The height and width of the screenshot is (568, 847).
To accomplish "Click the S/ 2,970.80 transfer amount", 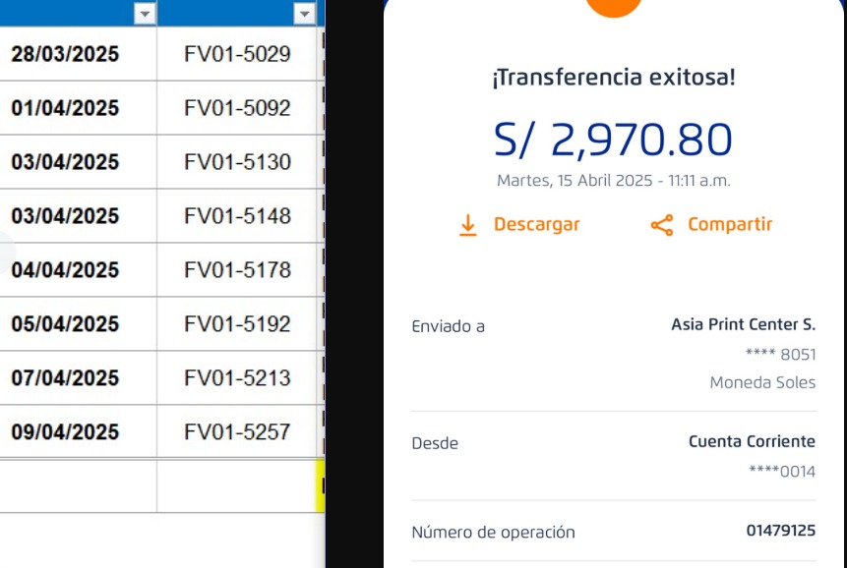I will [x=613, y=141].
